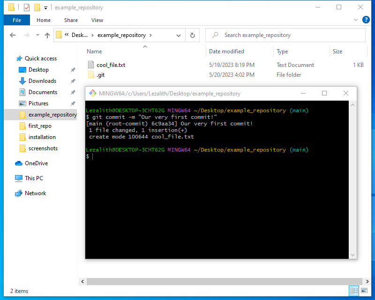
Task: Switch to Details view layout icon
Action: coord(354,291)
